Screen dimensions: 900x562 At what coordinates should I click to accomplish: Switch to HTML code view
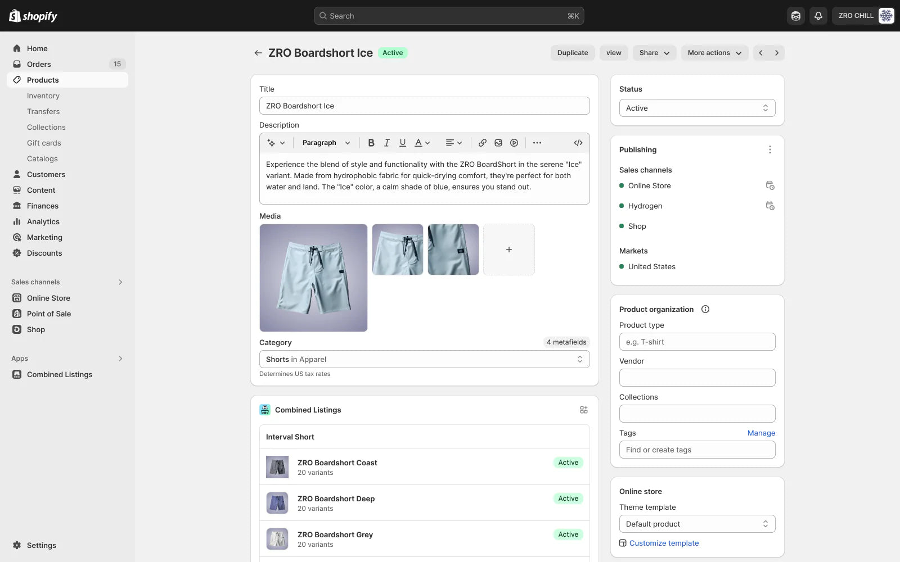(578, 143)
